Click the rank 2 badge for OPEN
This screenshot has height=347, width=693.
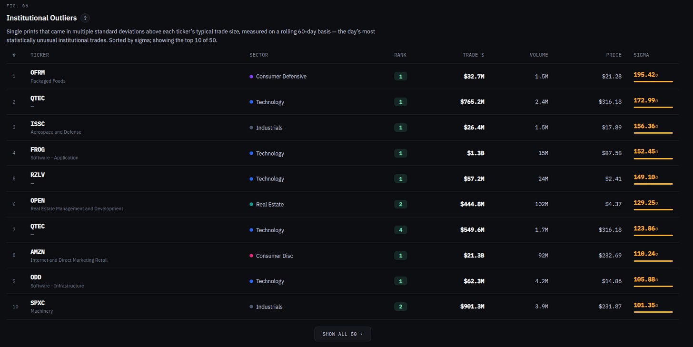(x=400, y=204)
